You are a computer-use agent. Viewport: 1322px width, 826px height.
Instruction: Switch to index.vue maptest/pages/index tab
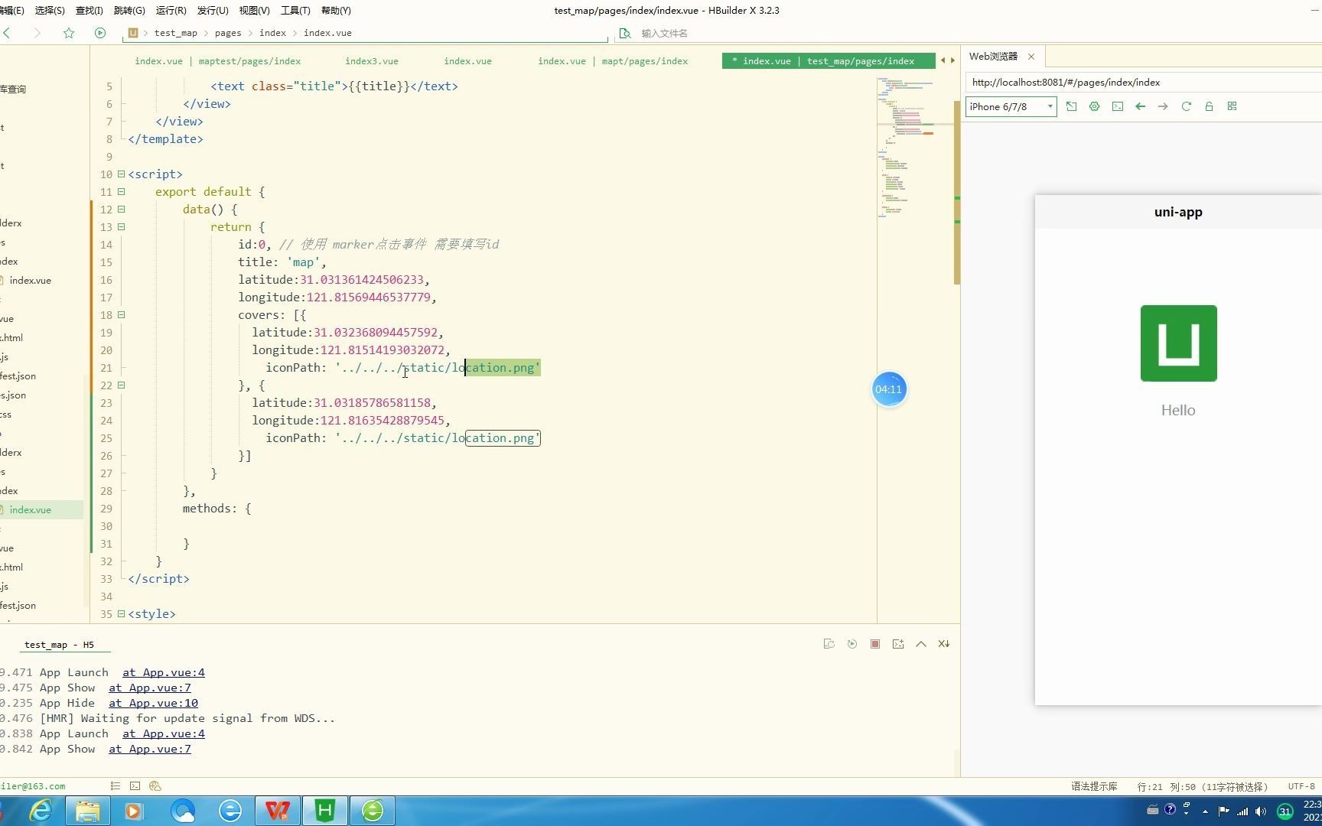(218, 61)
